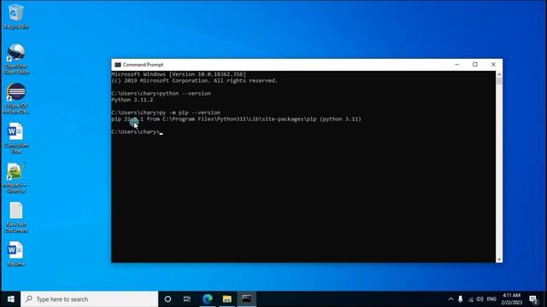
Task: Click Command Prompt scrollbar down arrow
Action: point(499,259)
